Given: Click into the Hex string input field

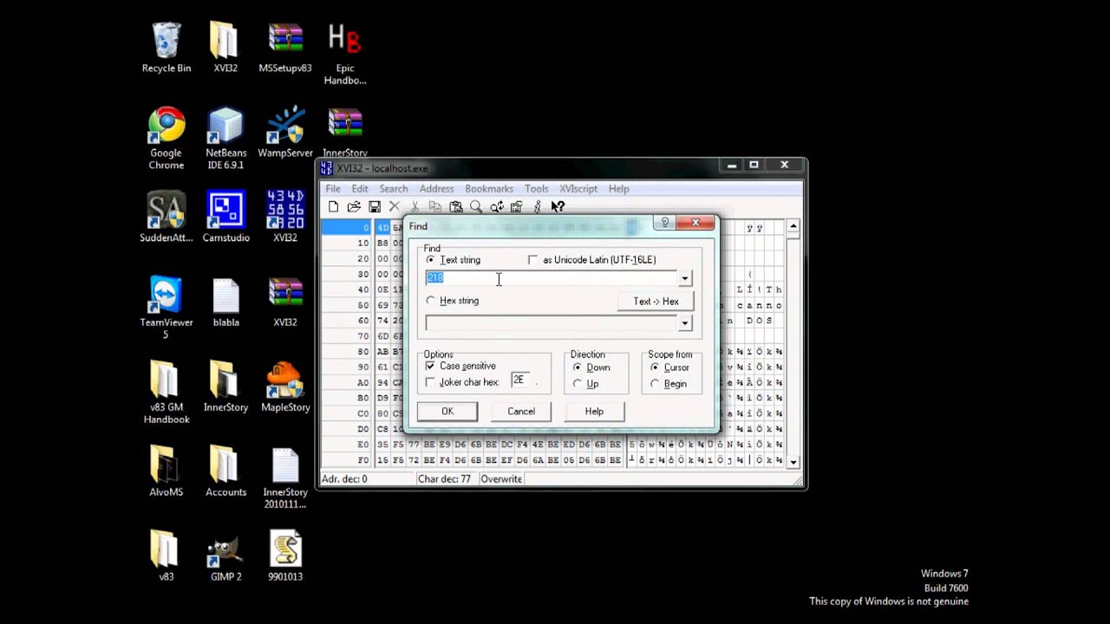Looking at the screenshot, I should point(552,323).
